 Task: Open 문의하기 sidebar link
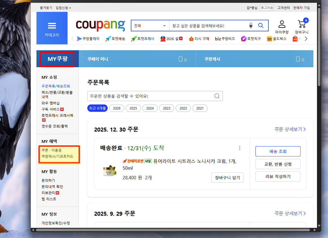pyautogui.click(x=48, y=180)
